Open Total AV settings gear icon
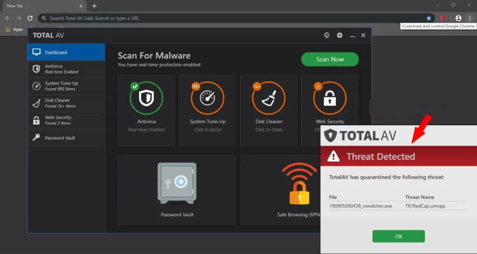This screenshot has height=254, width=477. point(340,35)
